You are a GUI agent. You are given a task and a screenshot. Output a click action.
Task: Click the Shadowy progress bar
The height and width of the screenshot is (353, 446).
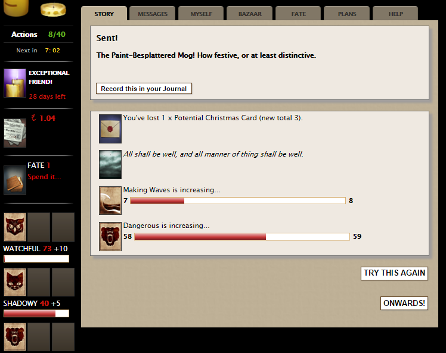[x=36, y=313]
